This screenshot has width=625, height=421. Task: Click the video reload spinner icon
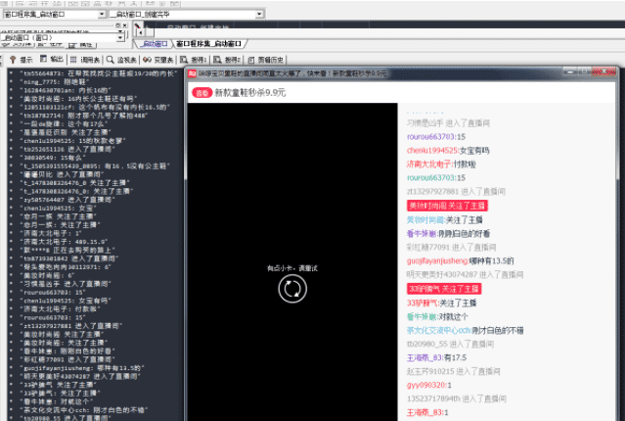(290, 288)
